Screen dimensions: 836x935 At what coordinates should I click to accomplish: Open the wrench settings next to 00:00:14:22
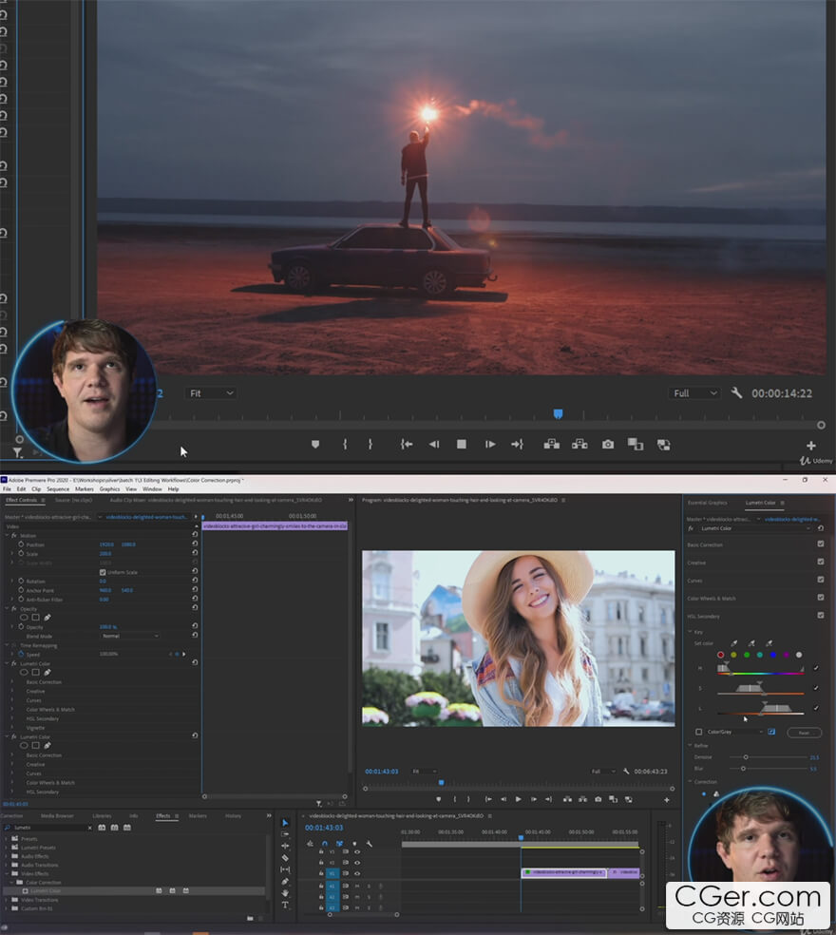coord(736,393)
